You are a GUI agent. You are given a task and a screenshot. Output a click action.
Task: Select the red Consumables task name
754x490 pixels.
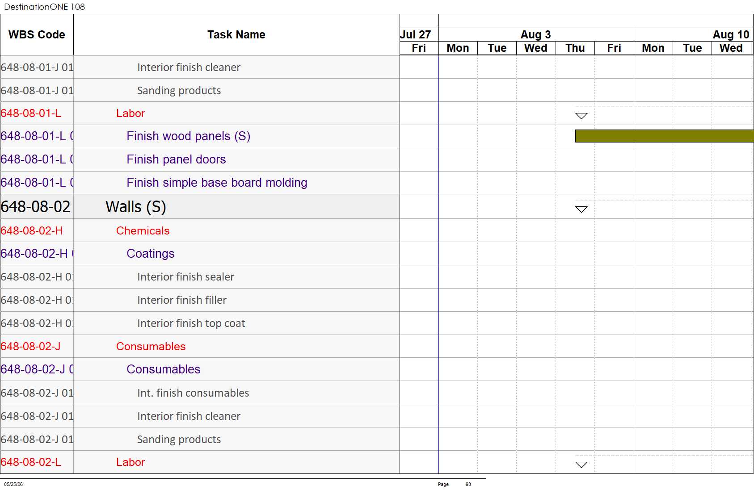151,347
